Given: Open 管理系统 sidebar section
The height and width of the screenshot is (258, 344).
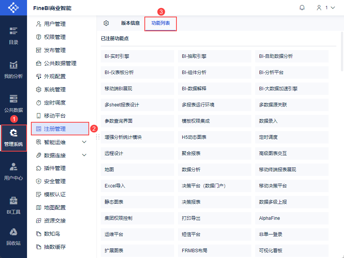Looking at the screenshot, I should (x=14, y=138).
